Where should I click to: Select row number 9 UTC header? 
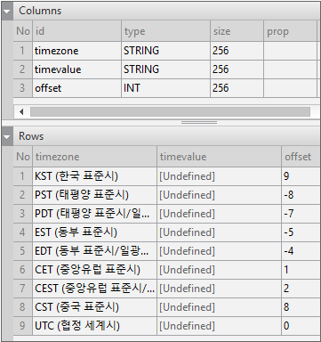click(x=22, y=326)
